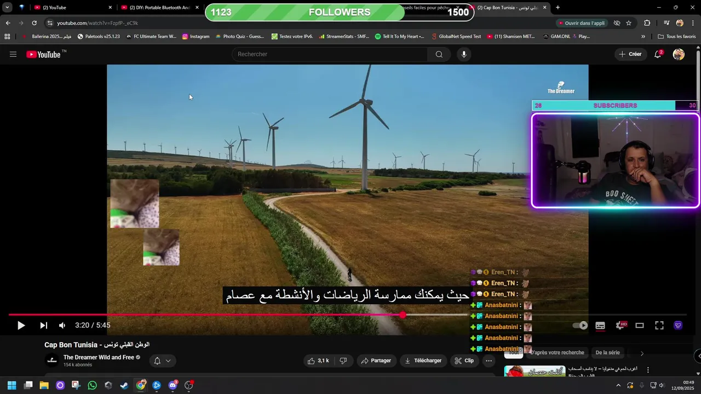Expand hidden bookmarks chevron
The width and height of the screenshot is (701, 394).
643,37
